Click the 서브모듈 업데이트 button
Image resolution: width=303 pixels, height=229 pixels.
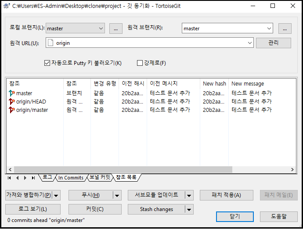(x=156, y=195)
